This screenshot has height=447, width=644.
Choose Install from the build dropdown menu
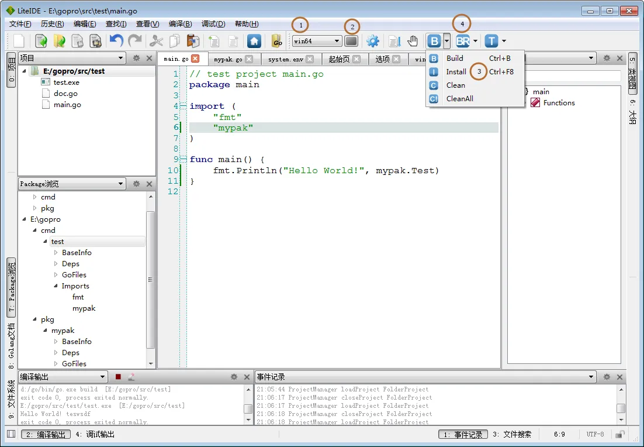coord(456,72)
